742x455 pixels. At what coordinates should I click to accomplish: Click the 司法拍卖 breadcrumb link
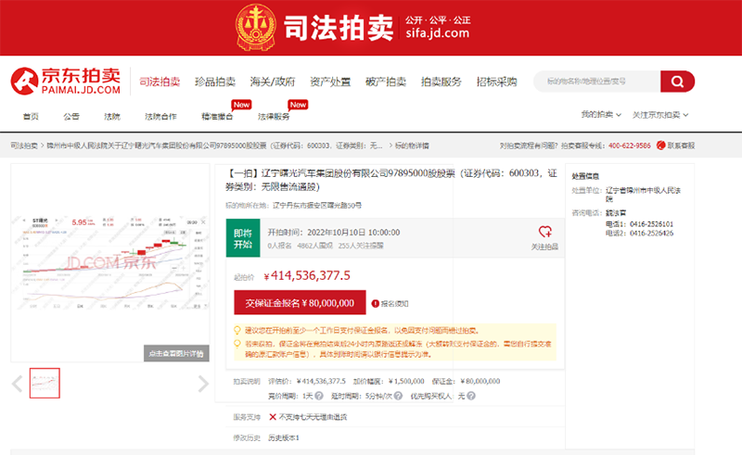click(24, 145)
